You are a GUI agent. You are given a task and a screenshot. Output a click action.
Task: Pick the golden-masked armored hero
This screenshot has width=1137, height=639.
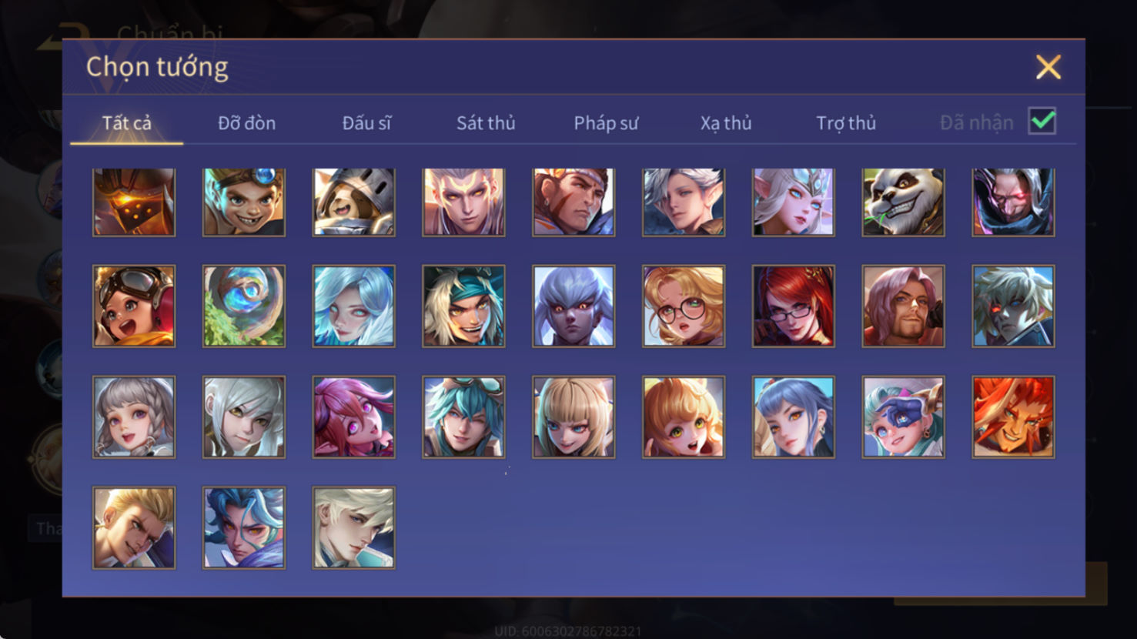[134, 202]
